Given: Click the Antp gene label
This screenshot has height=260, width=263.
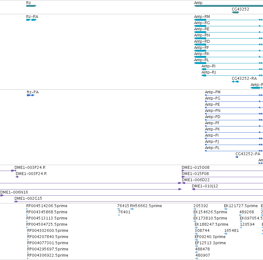Looking at the screenshot, I should coord(198,3).
